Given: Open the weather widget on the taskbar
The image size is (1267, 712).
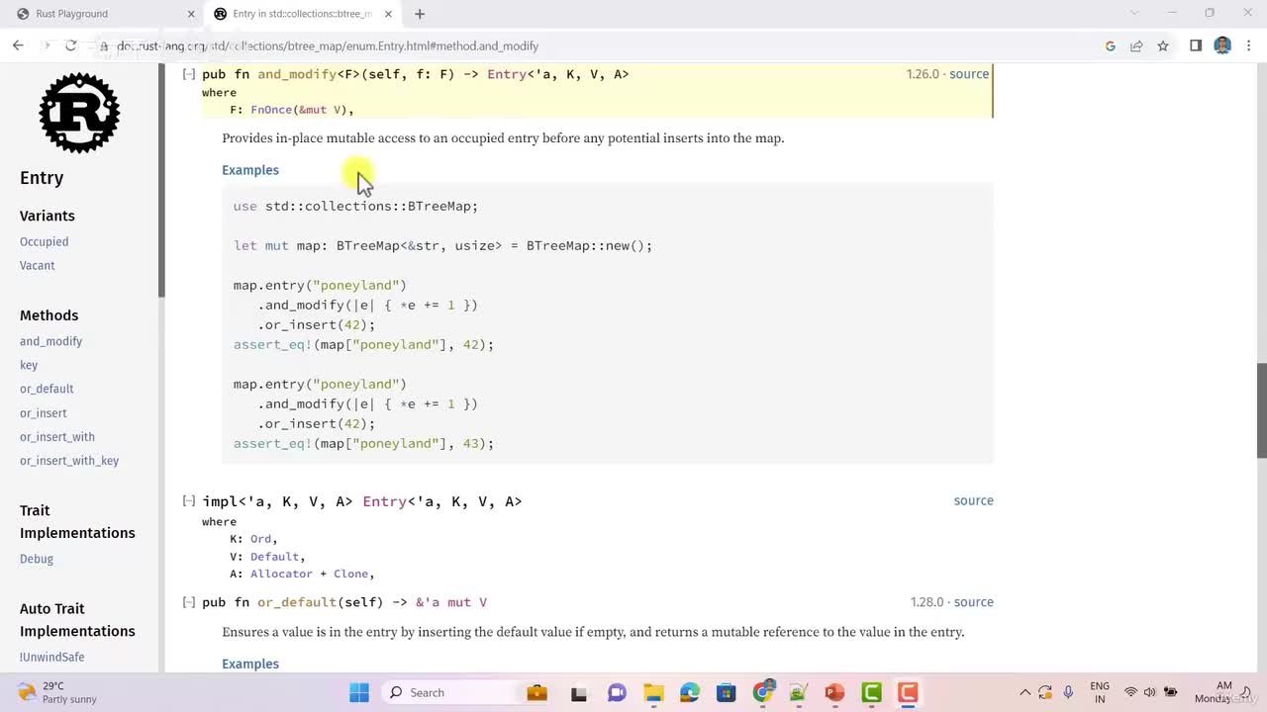Looking at the screenshot, I should [x=57, y=692].
